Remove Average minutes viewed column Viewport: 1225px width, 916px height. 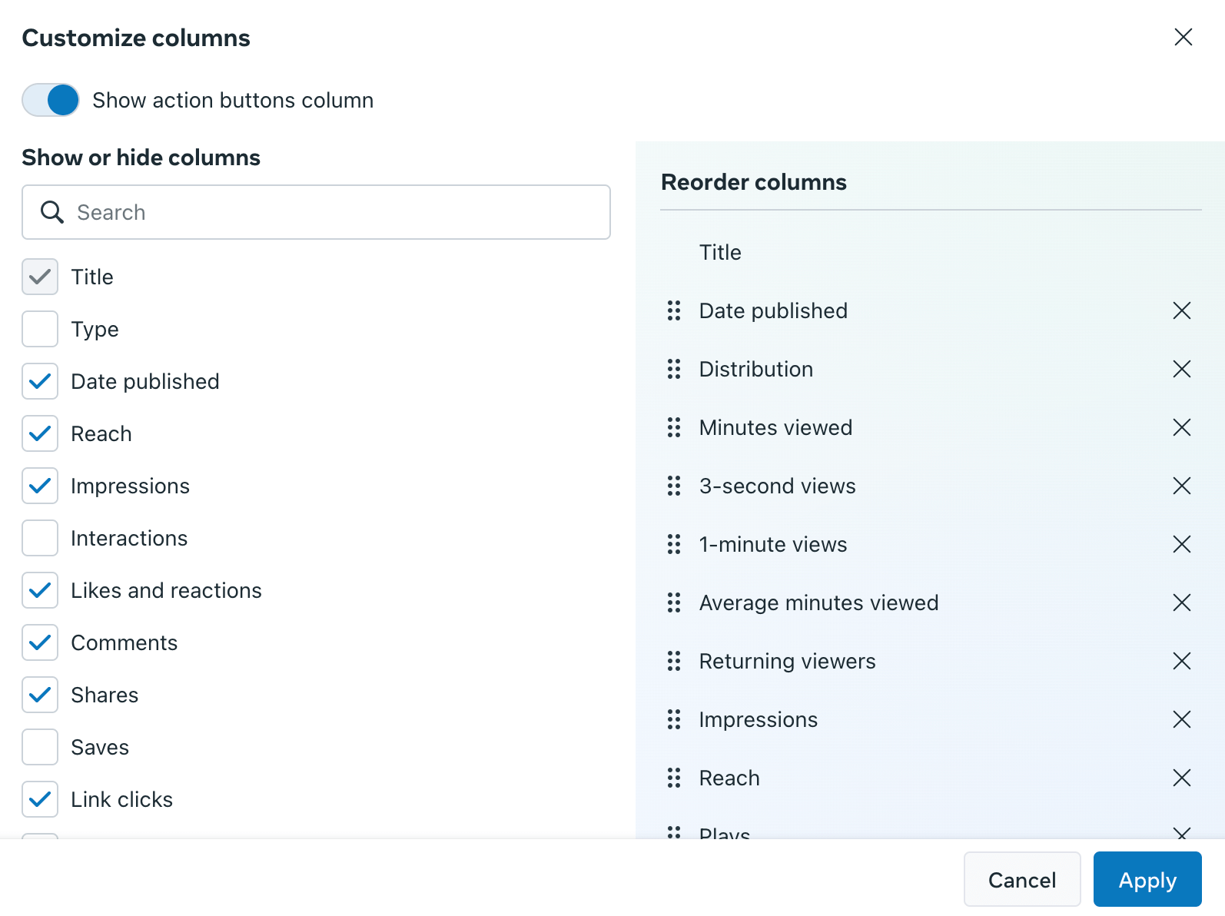(1181, 602)
